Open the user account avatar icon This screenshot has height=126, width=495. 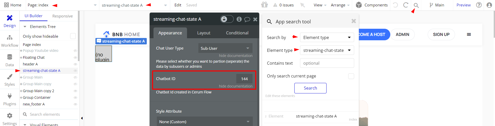coord(489,5)
